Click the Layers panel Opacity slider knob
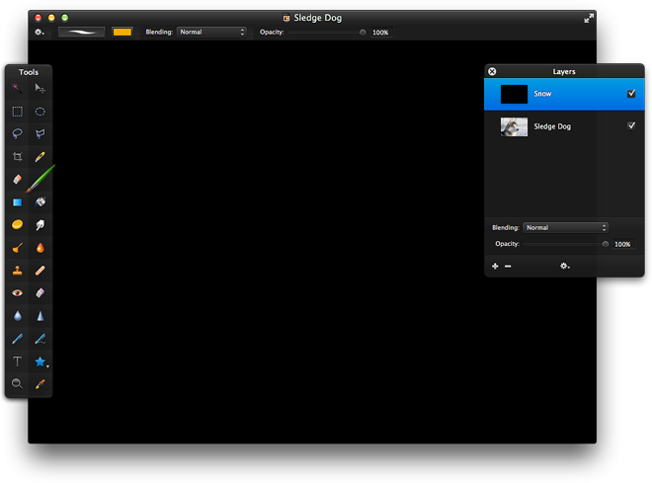652x483 pixels. pyautogui.click(x=605, y=244)
